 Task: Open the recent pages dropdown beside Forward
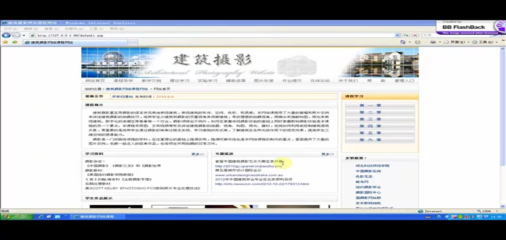23,35
